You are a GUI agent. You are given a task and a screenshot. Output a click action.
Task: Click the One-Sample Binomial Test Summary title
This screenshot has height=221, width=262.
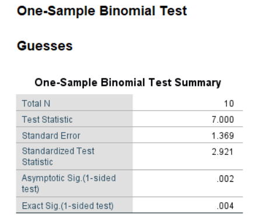[x=128, y=82]
